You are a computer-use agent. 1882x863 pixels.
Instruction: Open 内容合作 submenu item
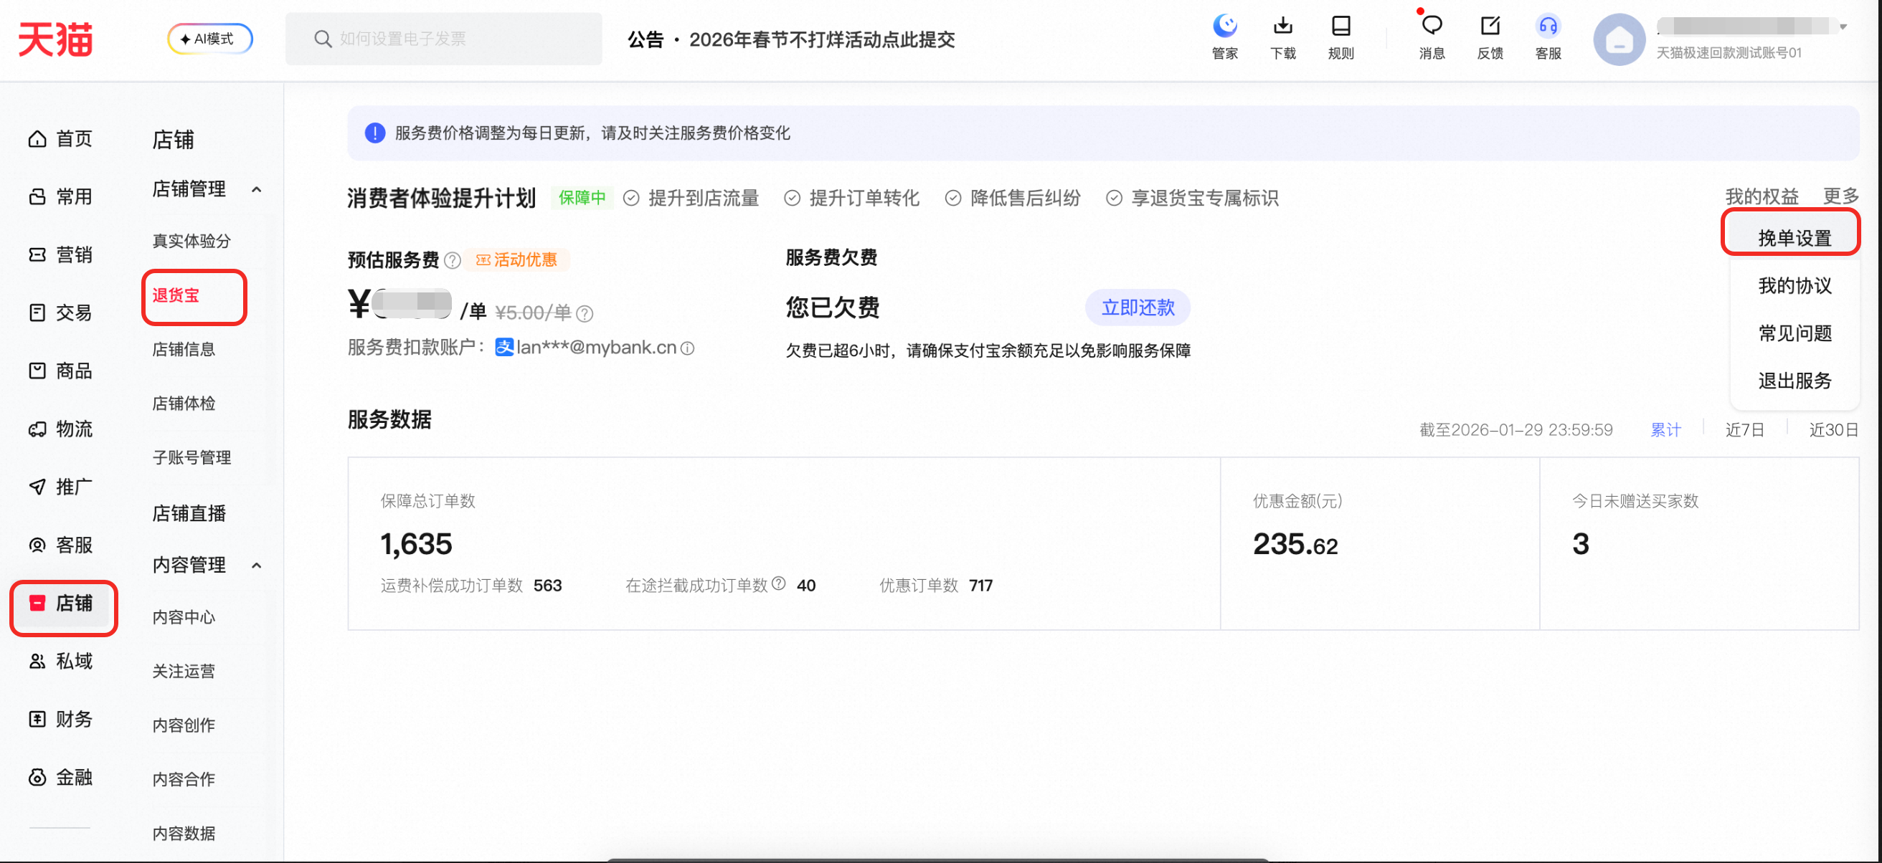(184, 779)
